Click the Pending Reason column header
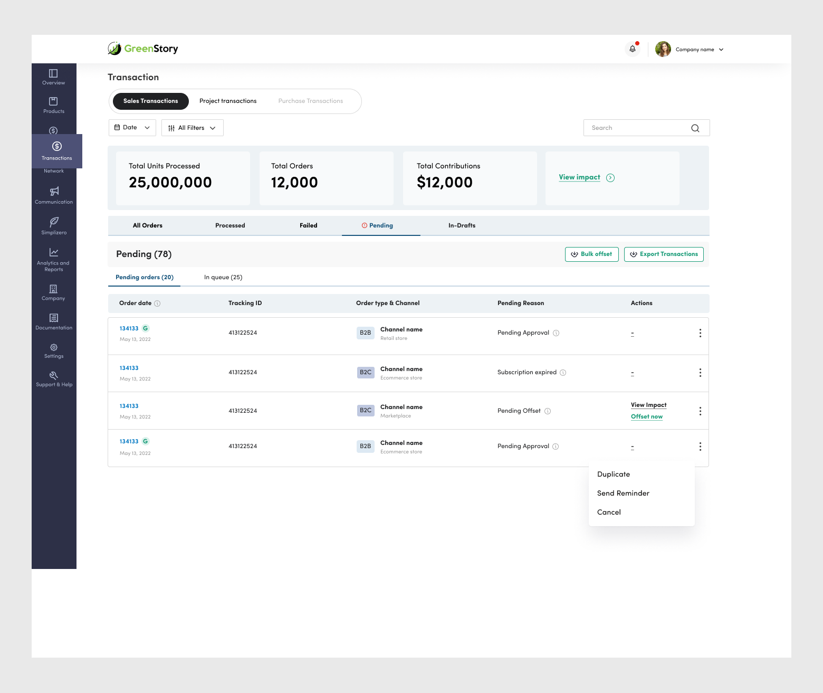The width and height of the screenshot is (823, 693). (520, 303)
